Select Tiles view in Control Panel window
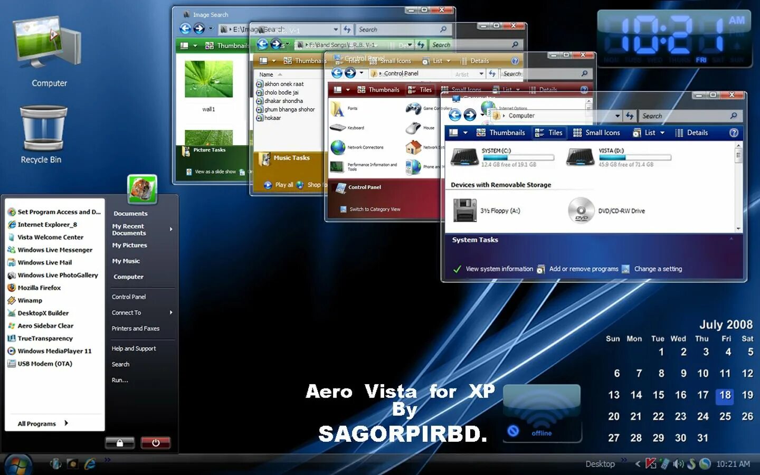 (x=420, y=90)
